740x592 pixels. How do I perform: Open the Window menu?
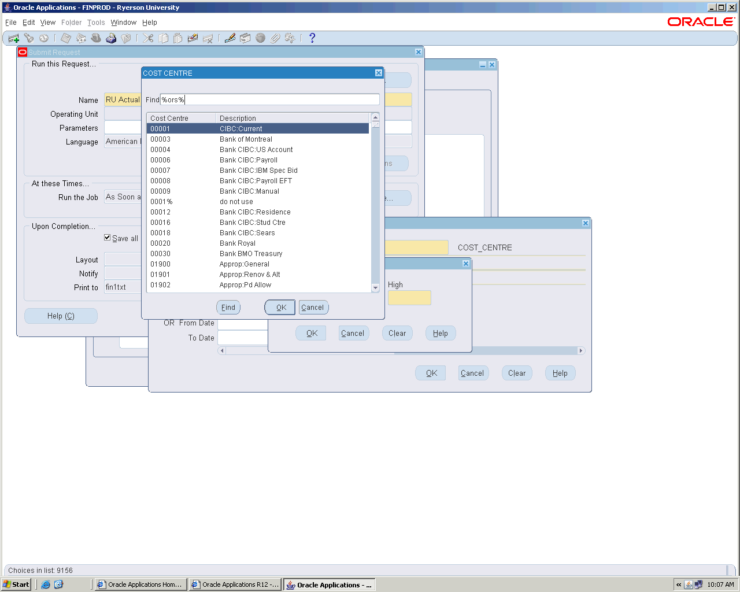[123, 23]
